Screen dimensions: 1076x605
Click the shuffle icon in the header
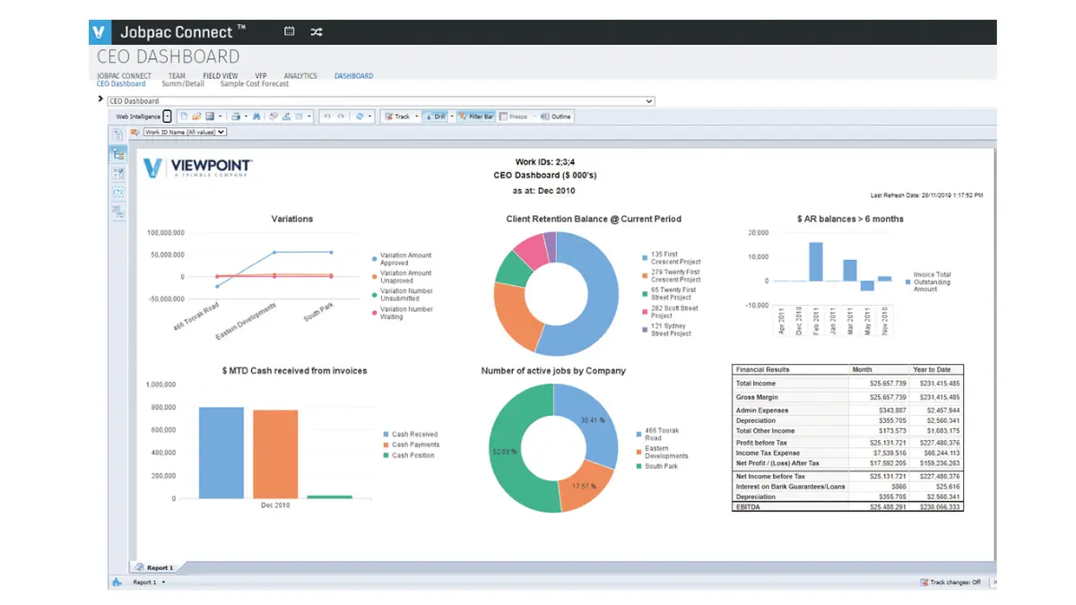(316, 31)
